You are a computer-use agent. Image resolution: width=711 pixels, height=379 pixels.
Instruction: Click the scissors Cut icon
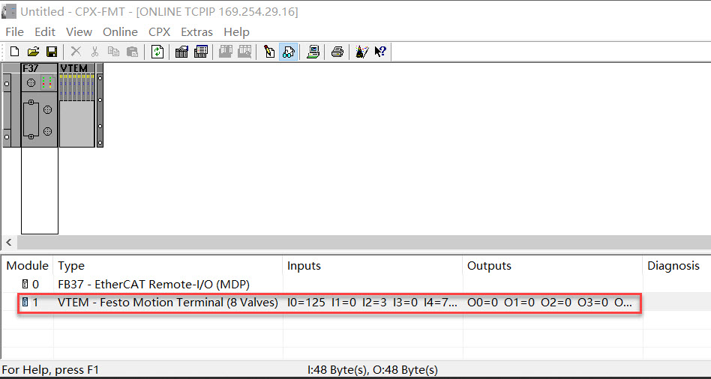94,52
